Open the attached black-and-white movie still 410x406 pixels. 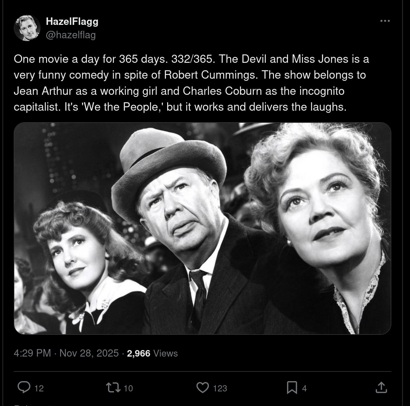tap(202, 228)
